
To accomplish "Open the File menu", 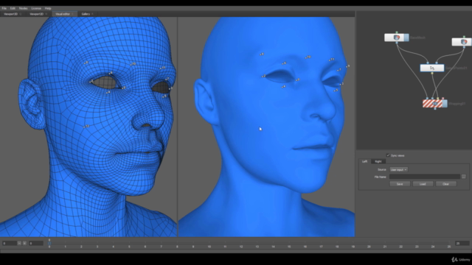I will pos(4,8).
